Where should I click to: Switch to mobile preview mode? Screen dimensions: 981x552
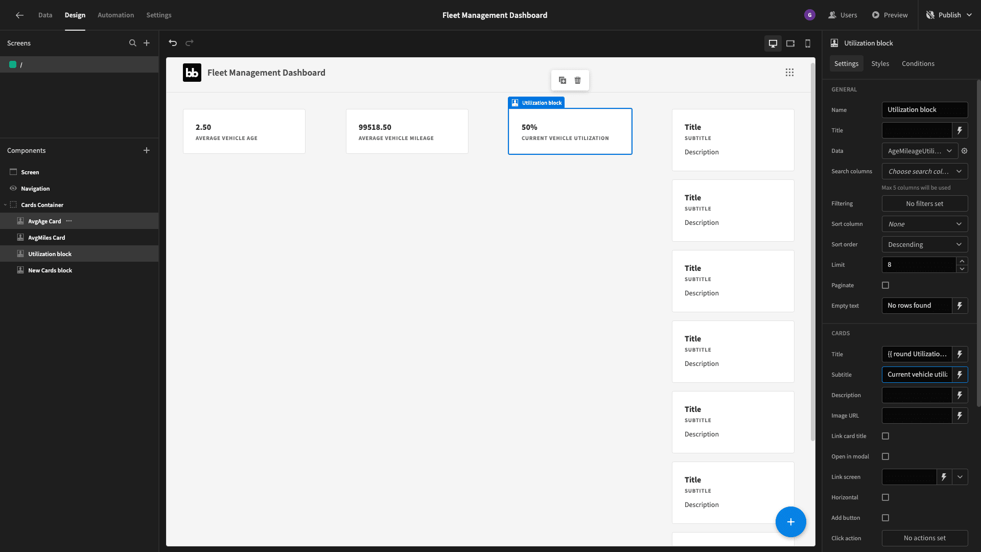click(808, 43)
